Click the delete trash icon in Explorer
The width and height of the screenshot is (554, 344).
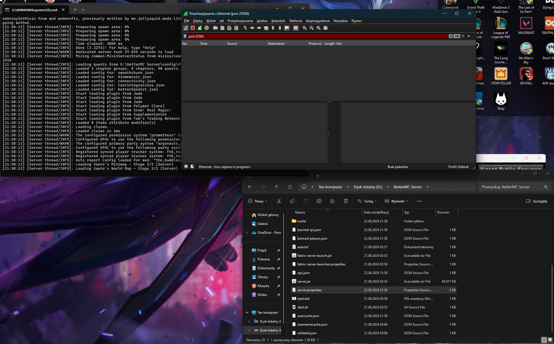[346, 201]
